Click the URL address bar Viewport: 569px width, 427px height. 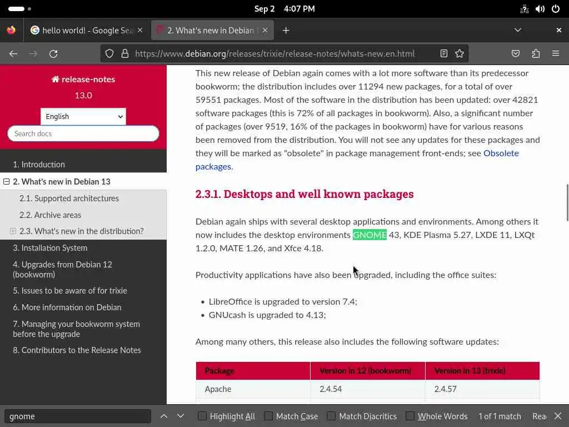274,54
